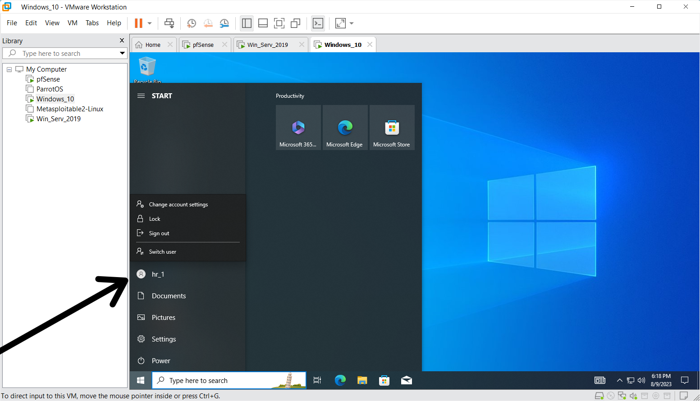This screenshot has height=401, width=700.
Task: Open the Edit menu
Action: point(31,23)
